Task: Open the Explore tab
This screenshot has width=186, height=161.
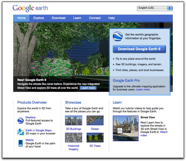Action: tap(39, 18)
